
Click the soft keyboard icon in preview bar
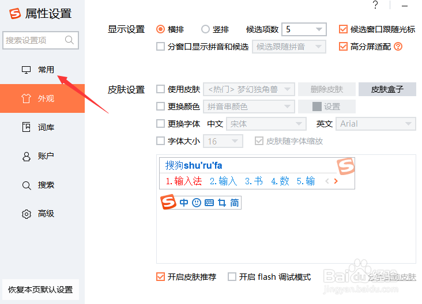[x=209, y=203]
